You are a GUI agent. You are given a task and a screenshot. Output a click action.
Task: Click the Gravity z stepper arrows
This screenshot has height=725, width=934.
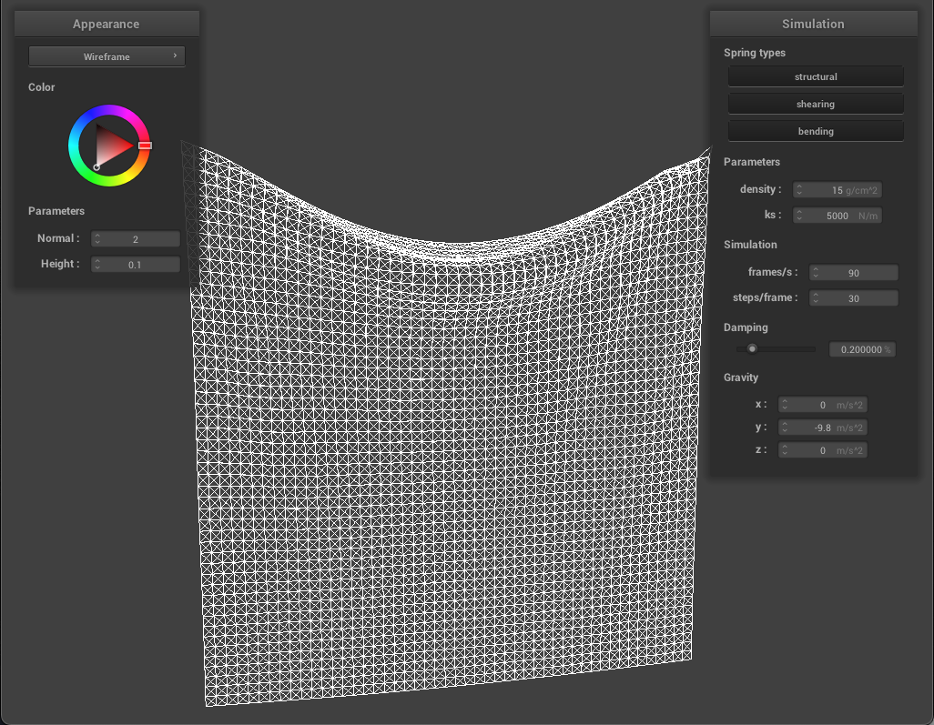(x=785, y=450)
